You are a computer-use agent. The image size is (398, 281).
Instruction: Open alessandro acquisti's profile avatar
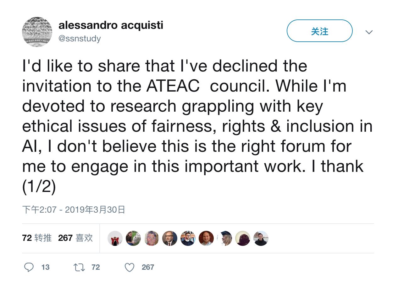coord(37,32)
